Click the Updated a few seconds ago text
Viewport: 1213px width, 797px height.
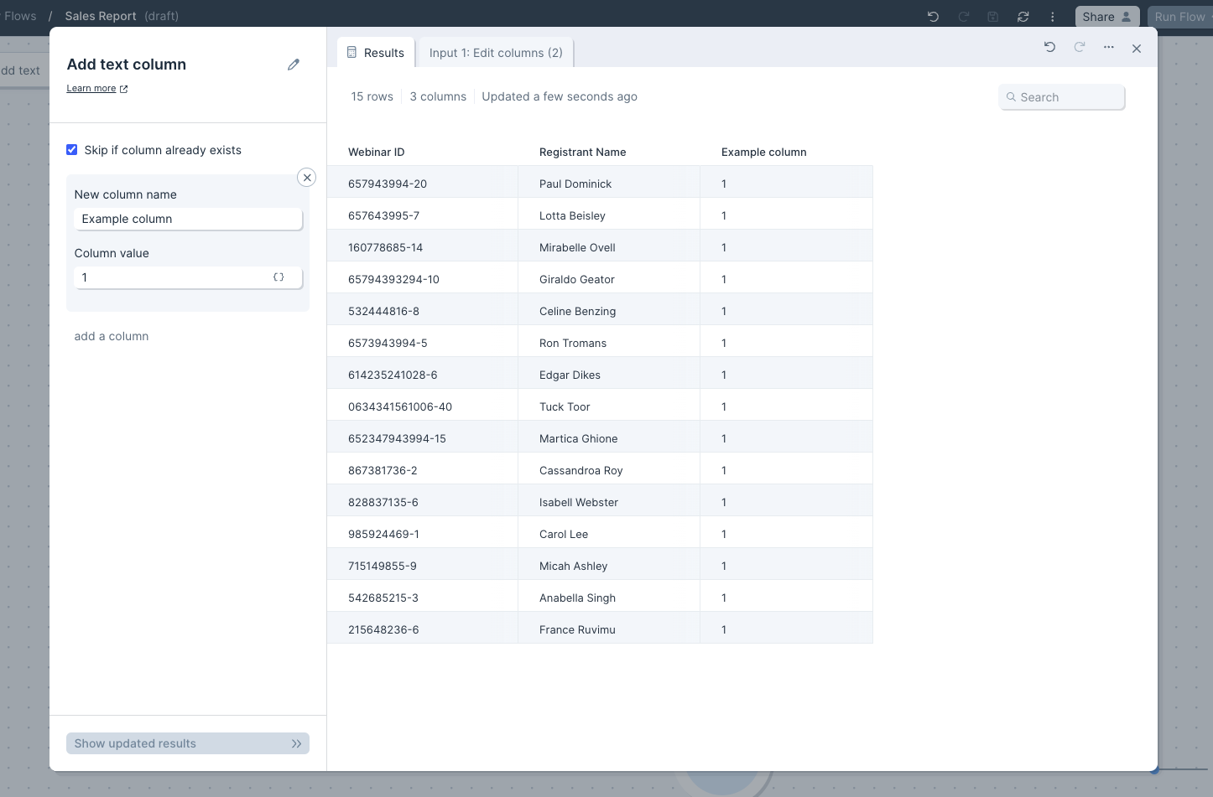pos(560,96)
